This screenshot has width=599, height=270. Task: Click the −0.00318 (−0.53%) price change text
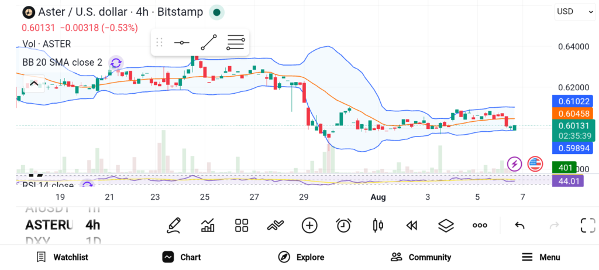(99, 28)
